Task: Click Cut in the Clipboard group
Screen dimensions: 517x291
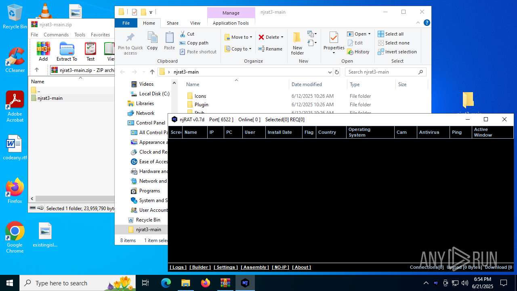Action: tap(187, 34)
